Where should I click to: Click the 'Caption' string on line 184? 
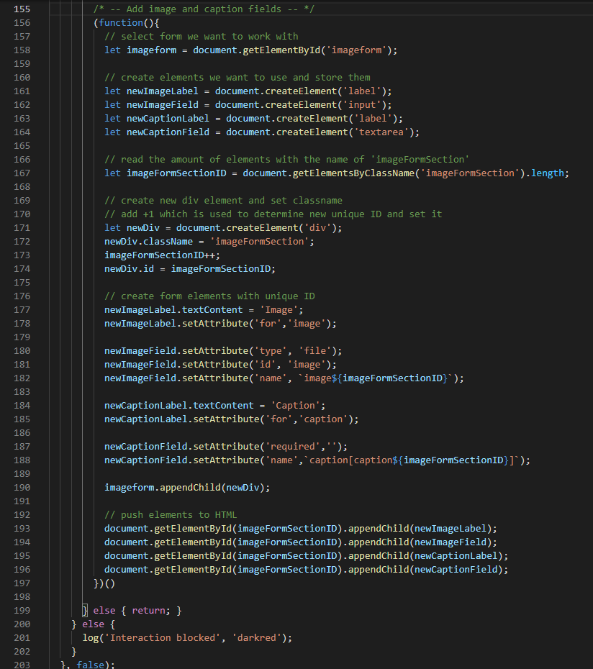pyautogui.click(x=296, y=405)
